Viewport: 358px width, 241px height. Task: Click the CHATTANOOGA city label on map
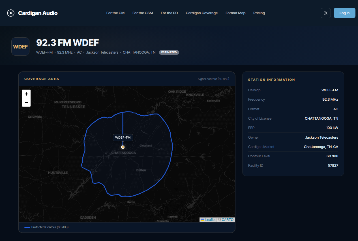[124, 153]
